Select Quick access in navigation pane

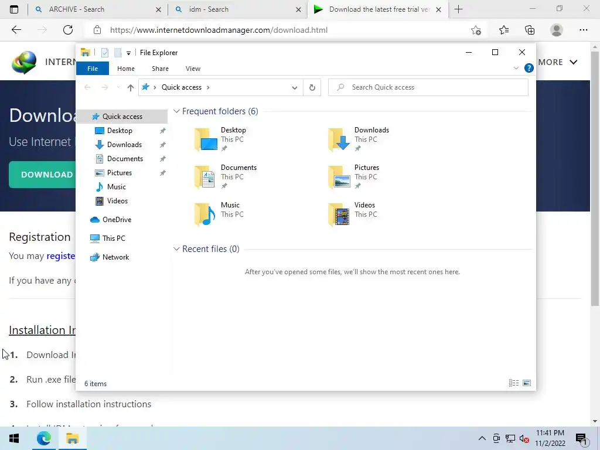coord(122,117)
